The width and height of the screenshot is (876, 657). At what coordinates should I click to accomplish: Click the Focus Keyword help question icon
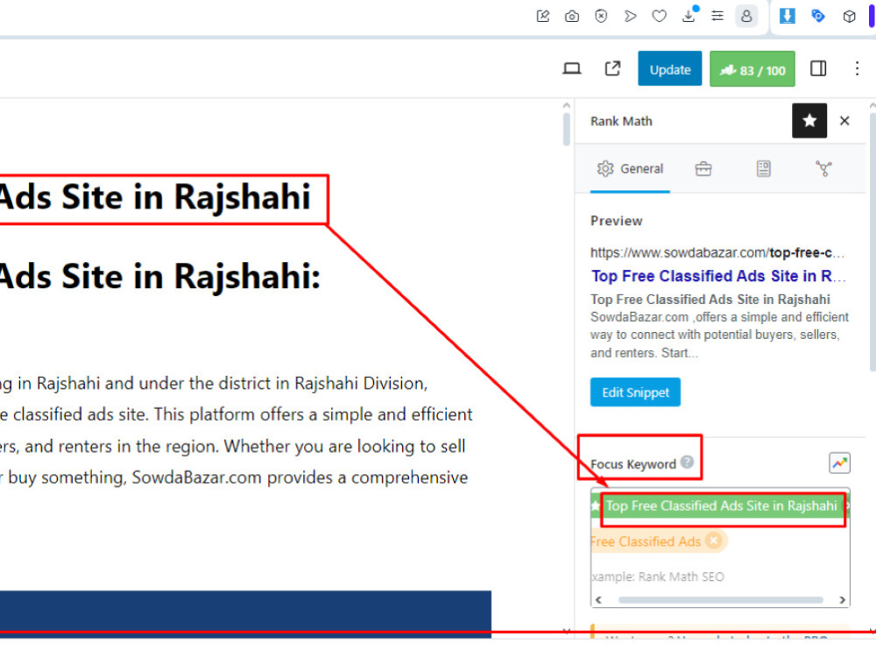pyautogui.click(x=687, y=462)
